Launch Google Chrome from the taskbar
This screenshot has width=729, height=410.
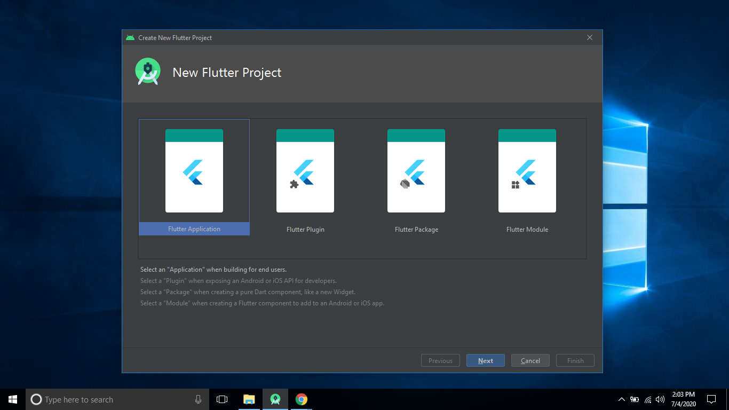click(x=302, y=399)
